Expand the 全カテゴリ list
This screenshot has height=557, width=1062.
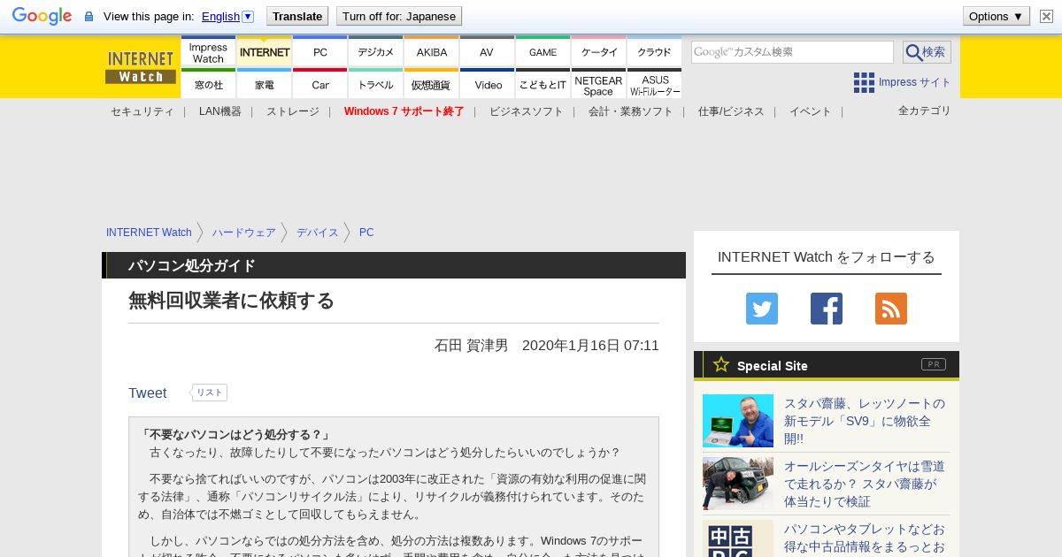tap(925, 111)
